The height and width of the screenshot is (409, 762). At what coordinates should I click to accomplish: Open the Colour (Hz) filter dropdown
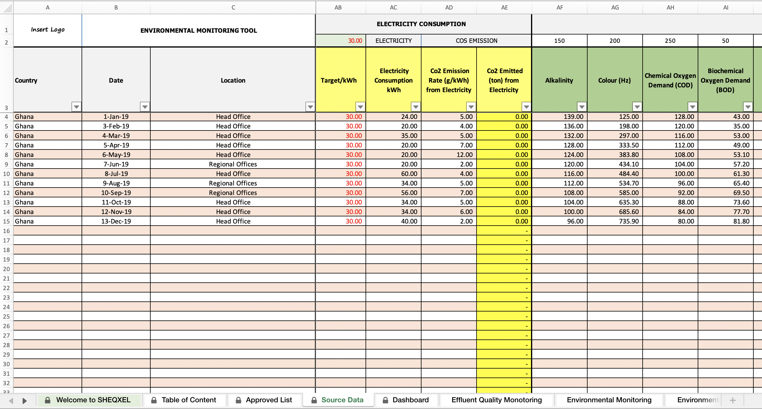[637, 107]
